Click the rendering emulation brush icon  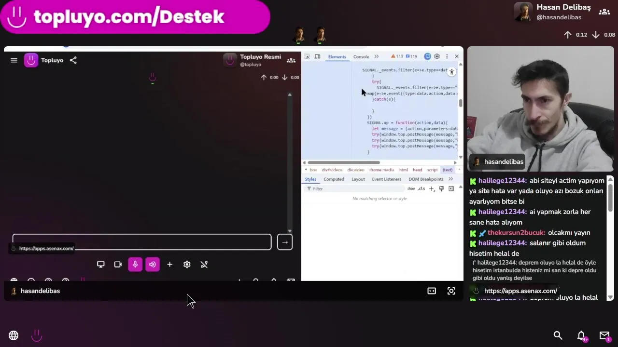coord(441,188)
